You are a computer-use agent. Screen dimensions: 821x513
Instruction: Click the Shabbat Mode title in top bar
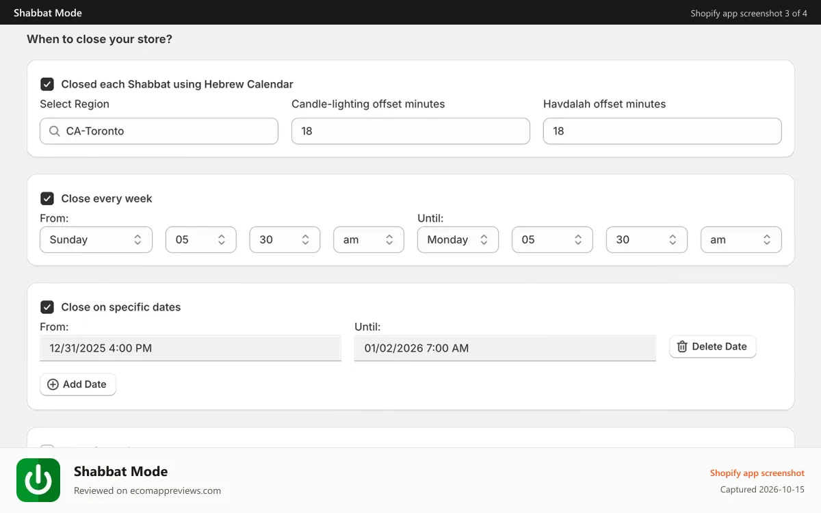48,13
